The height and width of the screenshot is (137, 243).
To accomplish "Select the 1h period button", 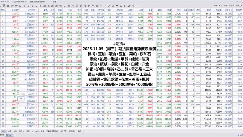I will coord(48,6).
